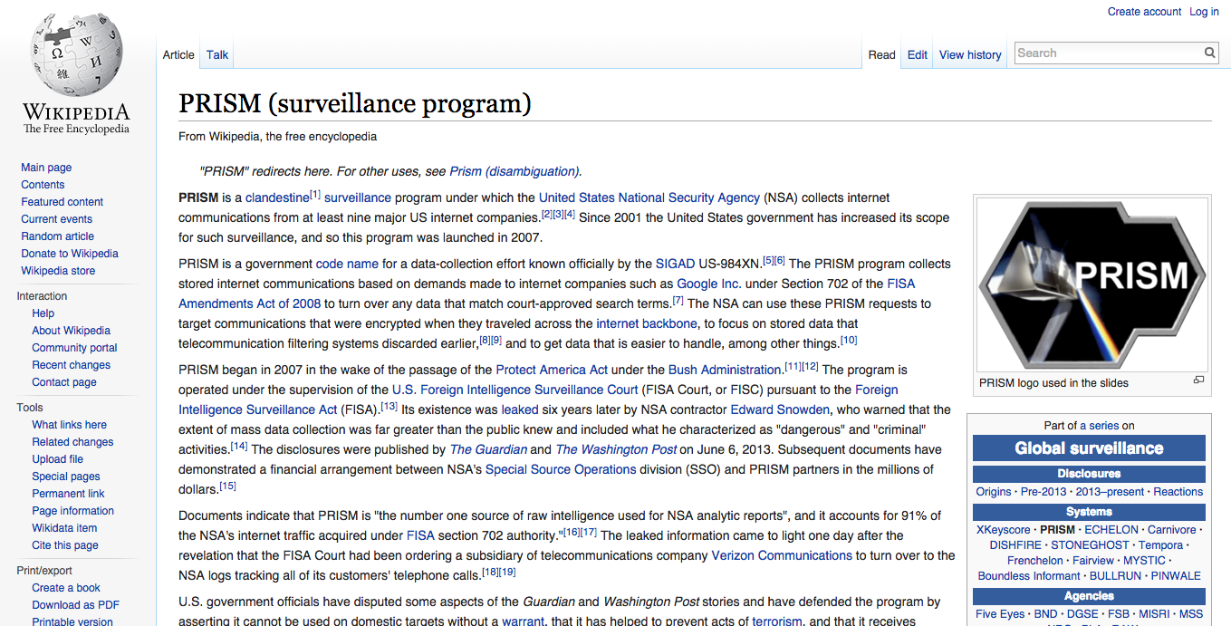Switch to the Article tab

178,54
